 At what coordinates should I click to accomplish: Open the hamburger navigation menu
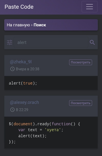pos(89,7)
